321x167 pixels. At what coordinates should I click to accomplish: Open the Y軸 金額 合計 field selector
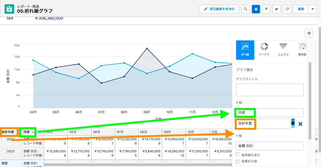click(269, 146)
